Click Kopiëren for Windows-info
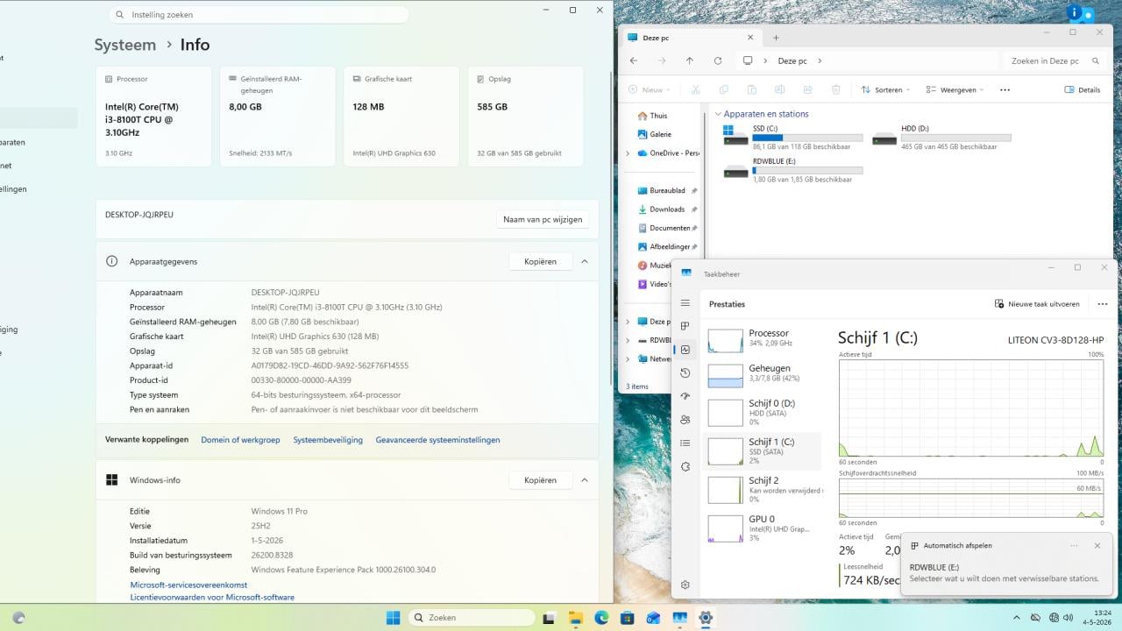This screenshot has height=631, width=1122. 540,480
